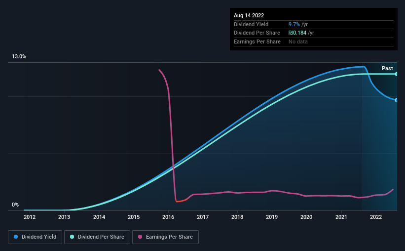Select the 2018 x-axis label

click(237, 217)
